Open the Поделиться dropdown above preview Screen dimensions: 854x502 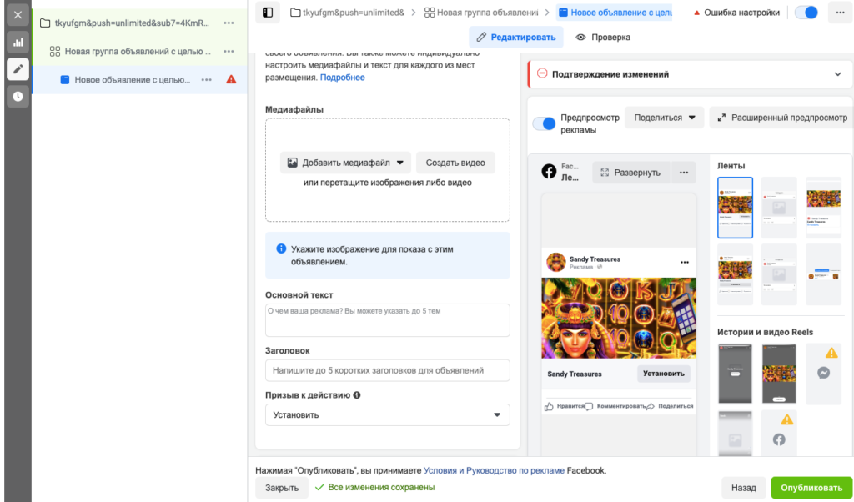665,118
